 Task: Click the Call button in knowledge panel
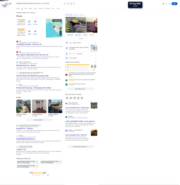click(81, 38)
